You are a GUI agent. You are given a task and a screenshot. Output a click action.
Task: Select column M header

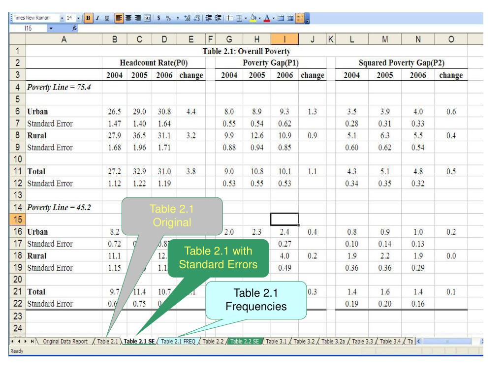(x=385, y=39)
